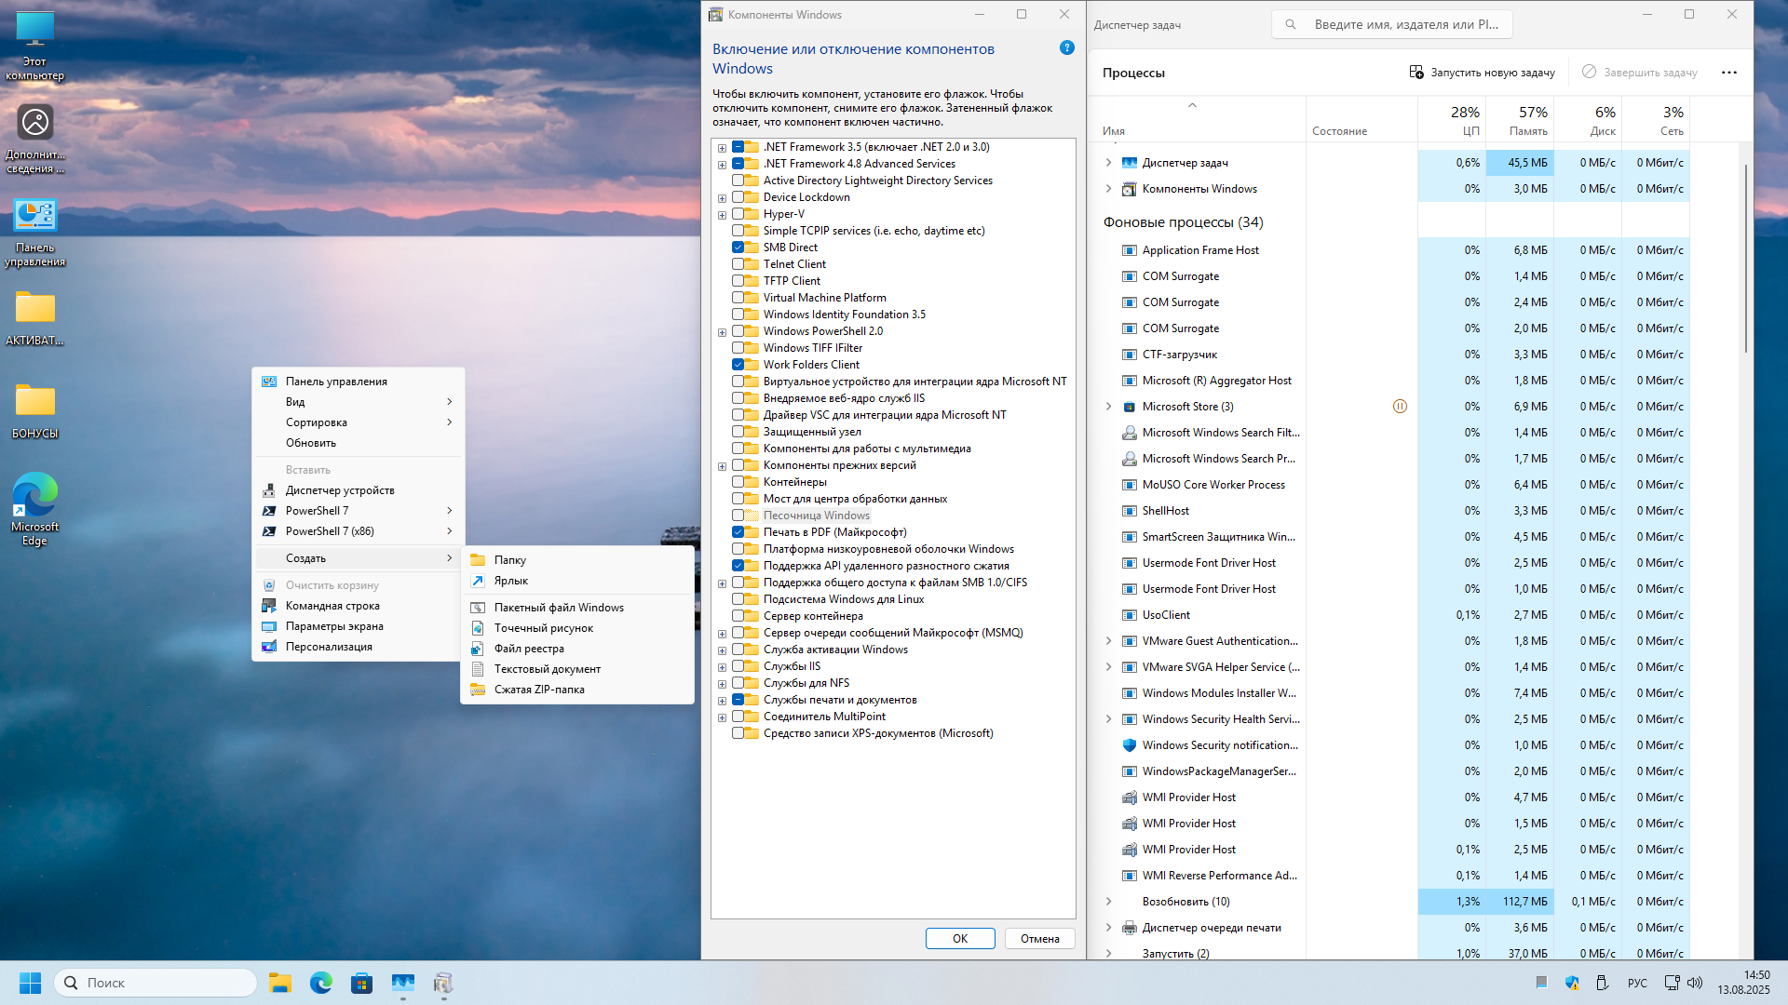
Task: Click РУС language indicator in tray
Action: click(x=1637, y=983)
